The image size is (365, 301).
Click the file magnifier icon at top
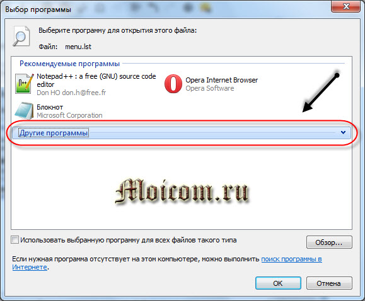(21, 36)
